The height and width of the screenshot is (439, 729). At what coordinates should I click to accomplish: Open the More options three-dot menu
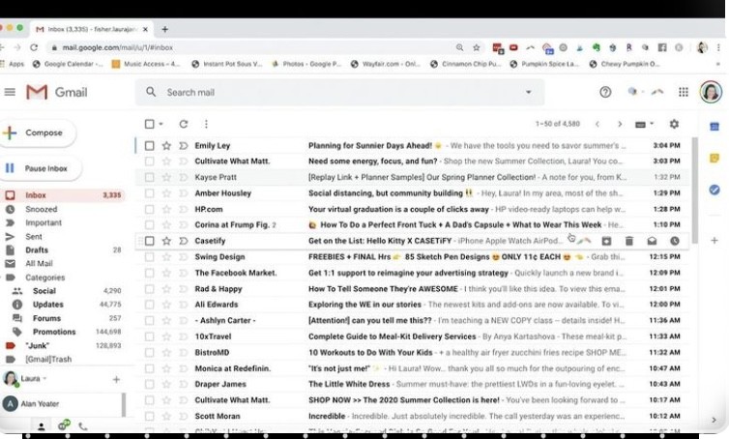[206, 124]
